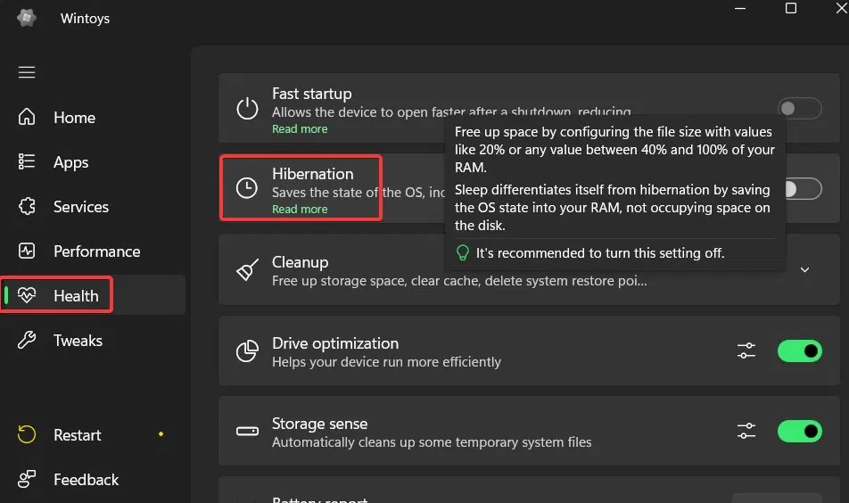The width and height of the screenshot is (849, 503).
Task: Click Read more under Hibernation
Action: pyautogui.click(x=300, y=210)
